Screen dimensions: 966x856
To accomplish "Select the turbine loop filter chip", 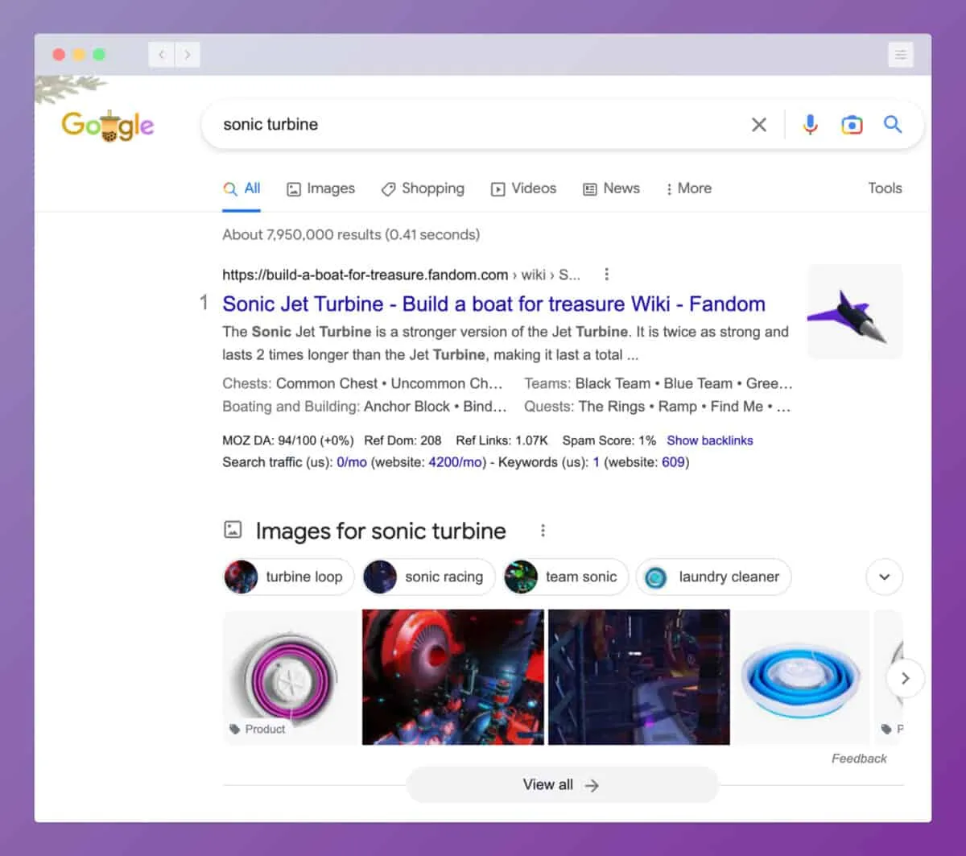I will point(288,577).
